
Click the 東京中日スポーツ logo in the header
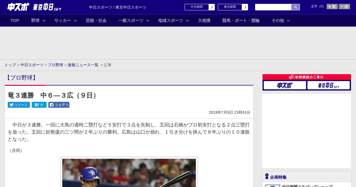tap(47, 7)
